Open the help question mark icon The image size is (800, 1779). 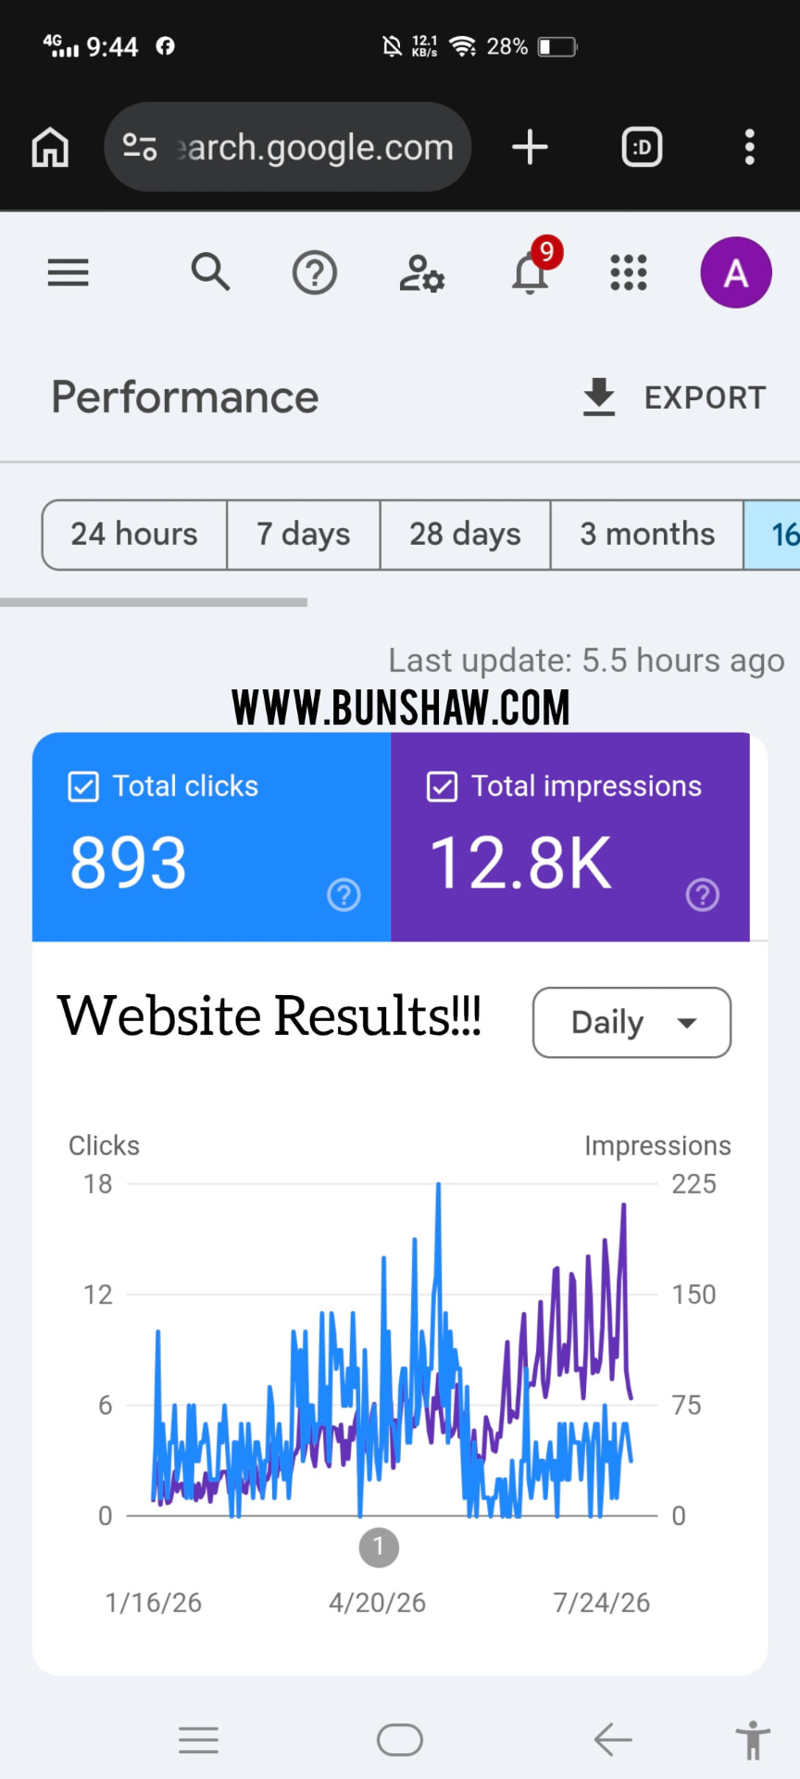[315, 273]
